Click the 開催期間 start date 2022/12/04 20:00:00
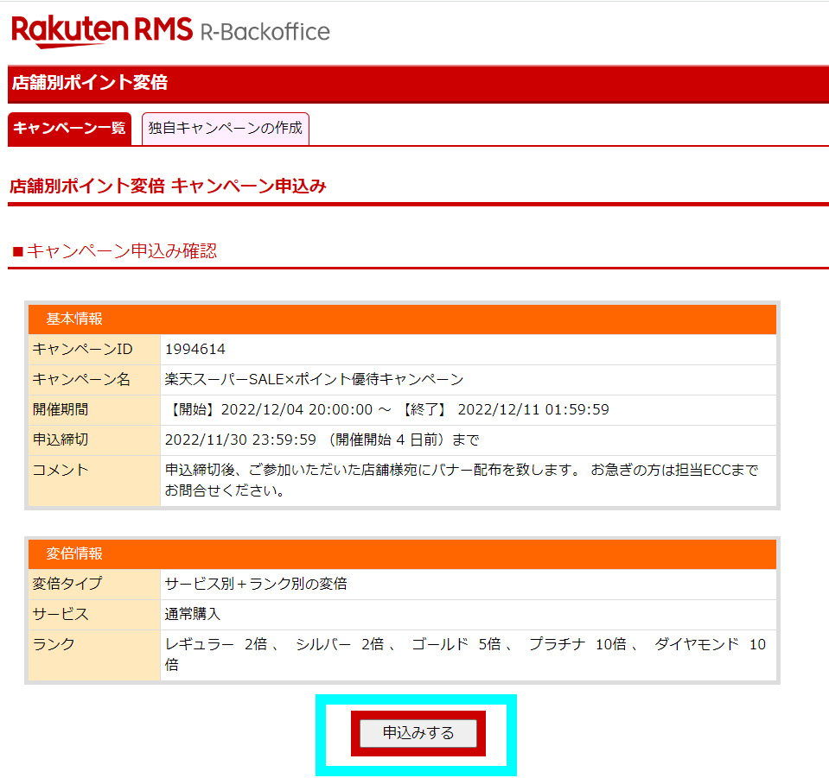 click(x=297, y=409)
